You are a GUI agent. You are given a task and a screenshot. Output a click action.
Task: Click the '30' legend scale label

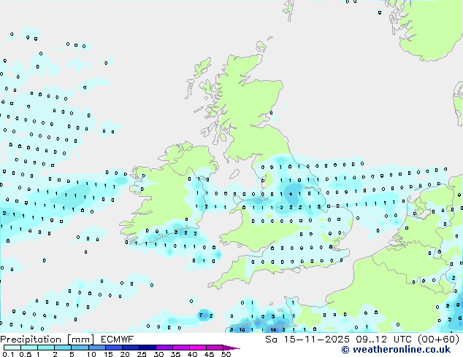coord(158,354)
